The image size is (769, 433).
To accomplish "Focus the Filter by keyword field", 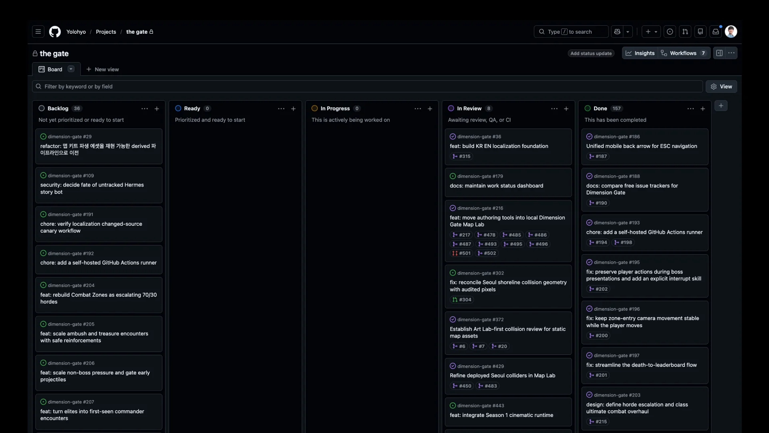I will tap(367, 87).
